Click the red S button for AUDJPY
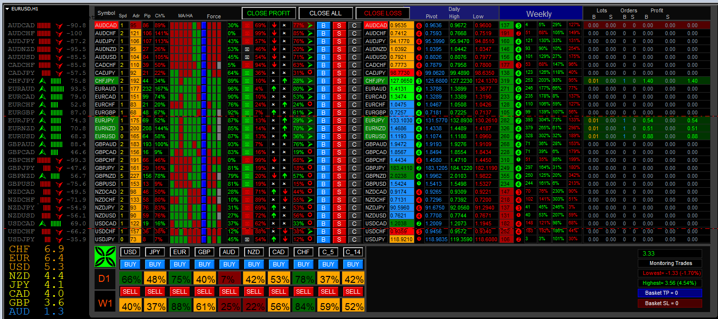This screenshot has height=319, width=718. pyautogui.click(x=339, y=41)
